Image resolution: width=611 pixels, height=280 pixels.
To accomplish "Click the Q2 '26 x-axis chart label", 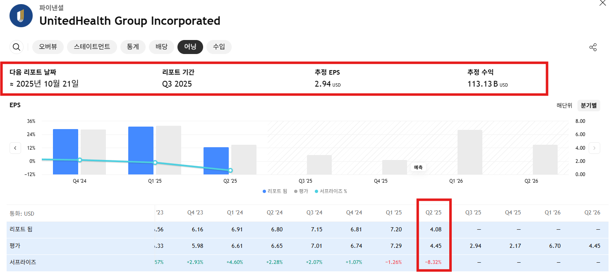I will [x=531, y=181].
